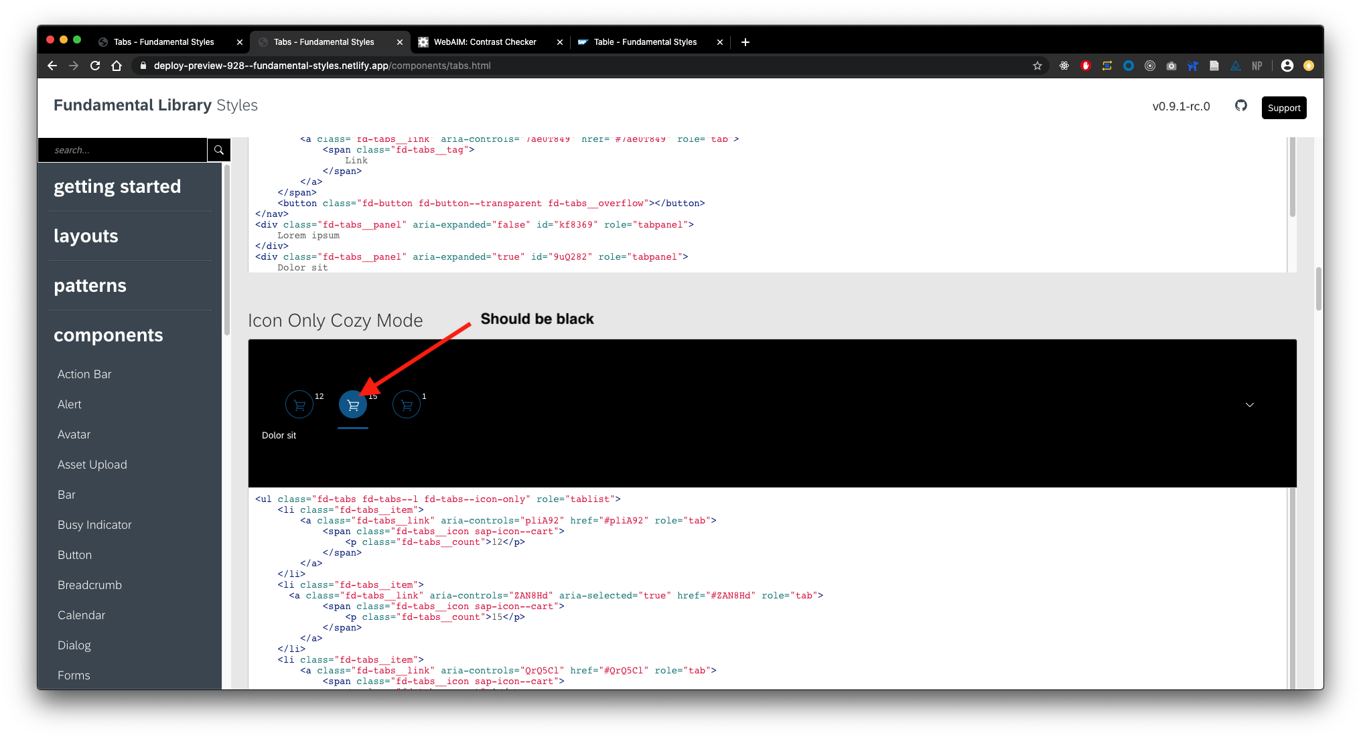Expand the chevron in the Icon Only Cozy demo
The image size is (1361, 739).
(x=1249, y=405)
